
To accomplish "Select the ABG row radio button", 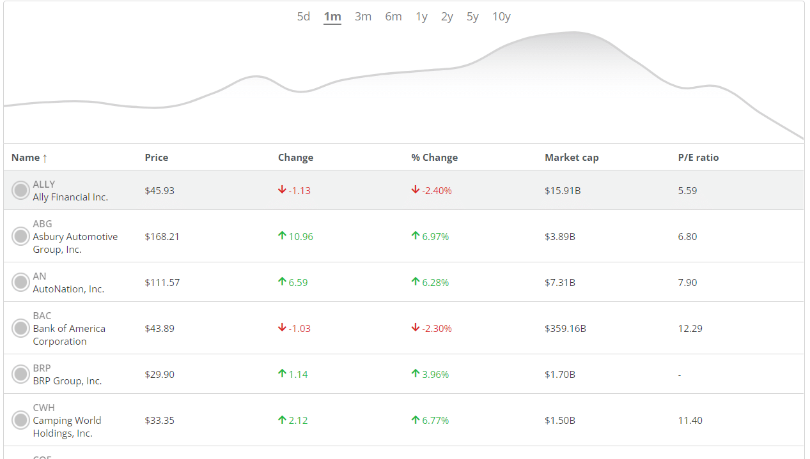I will [21, 236].
